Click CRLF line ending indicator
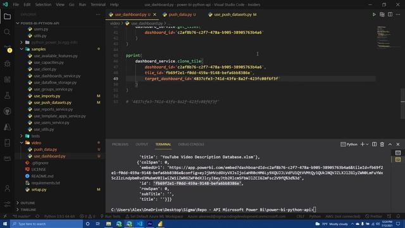This screenshot has height=228, width=405. 300,216
